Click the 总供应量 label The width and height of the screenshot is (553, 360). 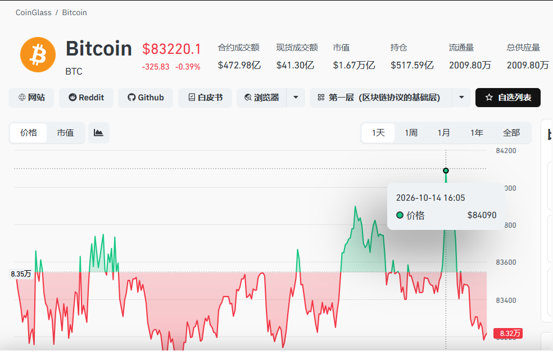tap(523, 48)
